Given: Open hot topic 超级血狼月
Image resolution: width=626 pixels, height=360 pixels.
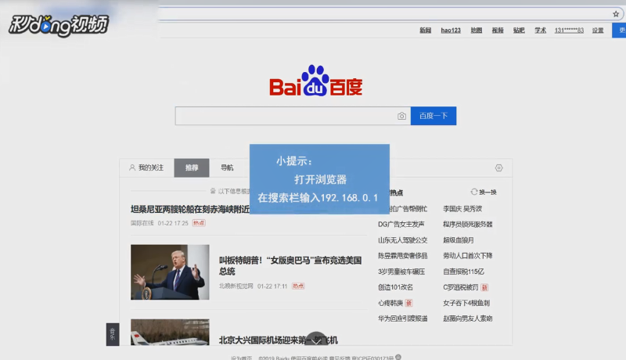Looking at the screenshot, I should [459, 239].
